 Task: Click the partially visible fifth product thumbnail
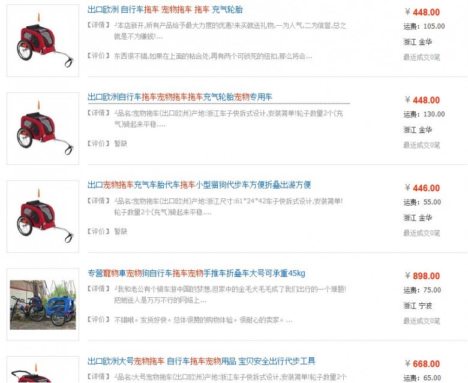tap(43, 369)
